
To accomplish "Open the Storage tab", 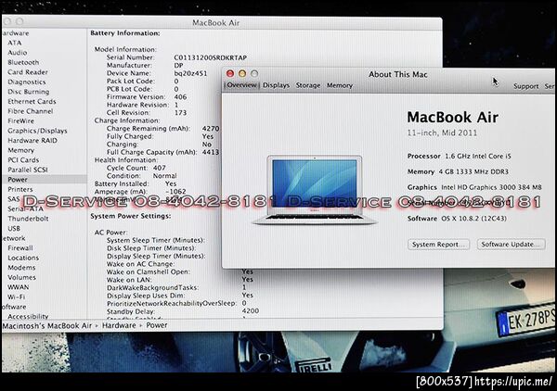I will coord(308,85).
